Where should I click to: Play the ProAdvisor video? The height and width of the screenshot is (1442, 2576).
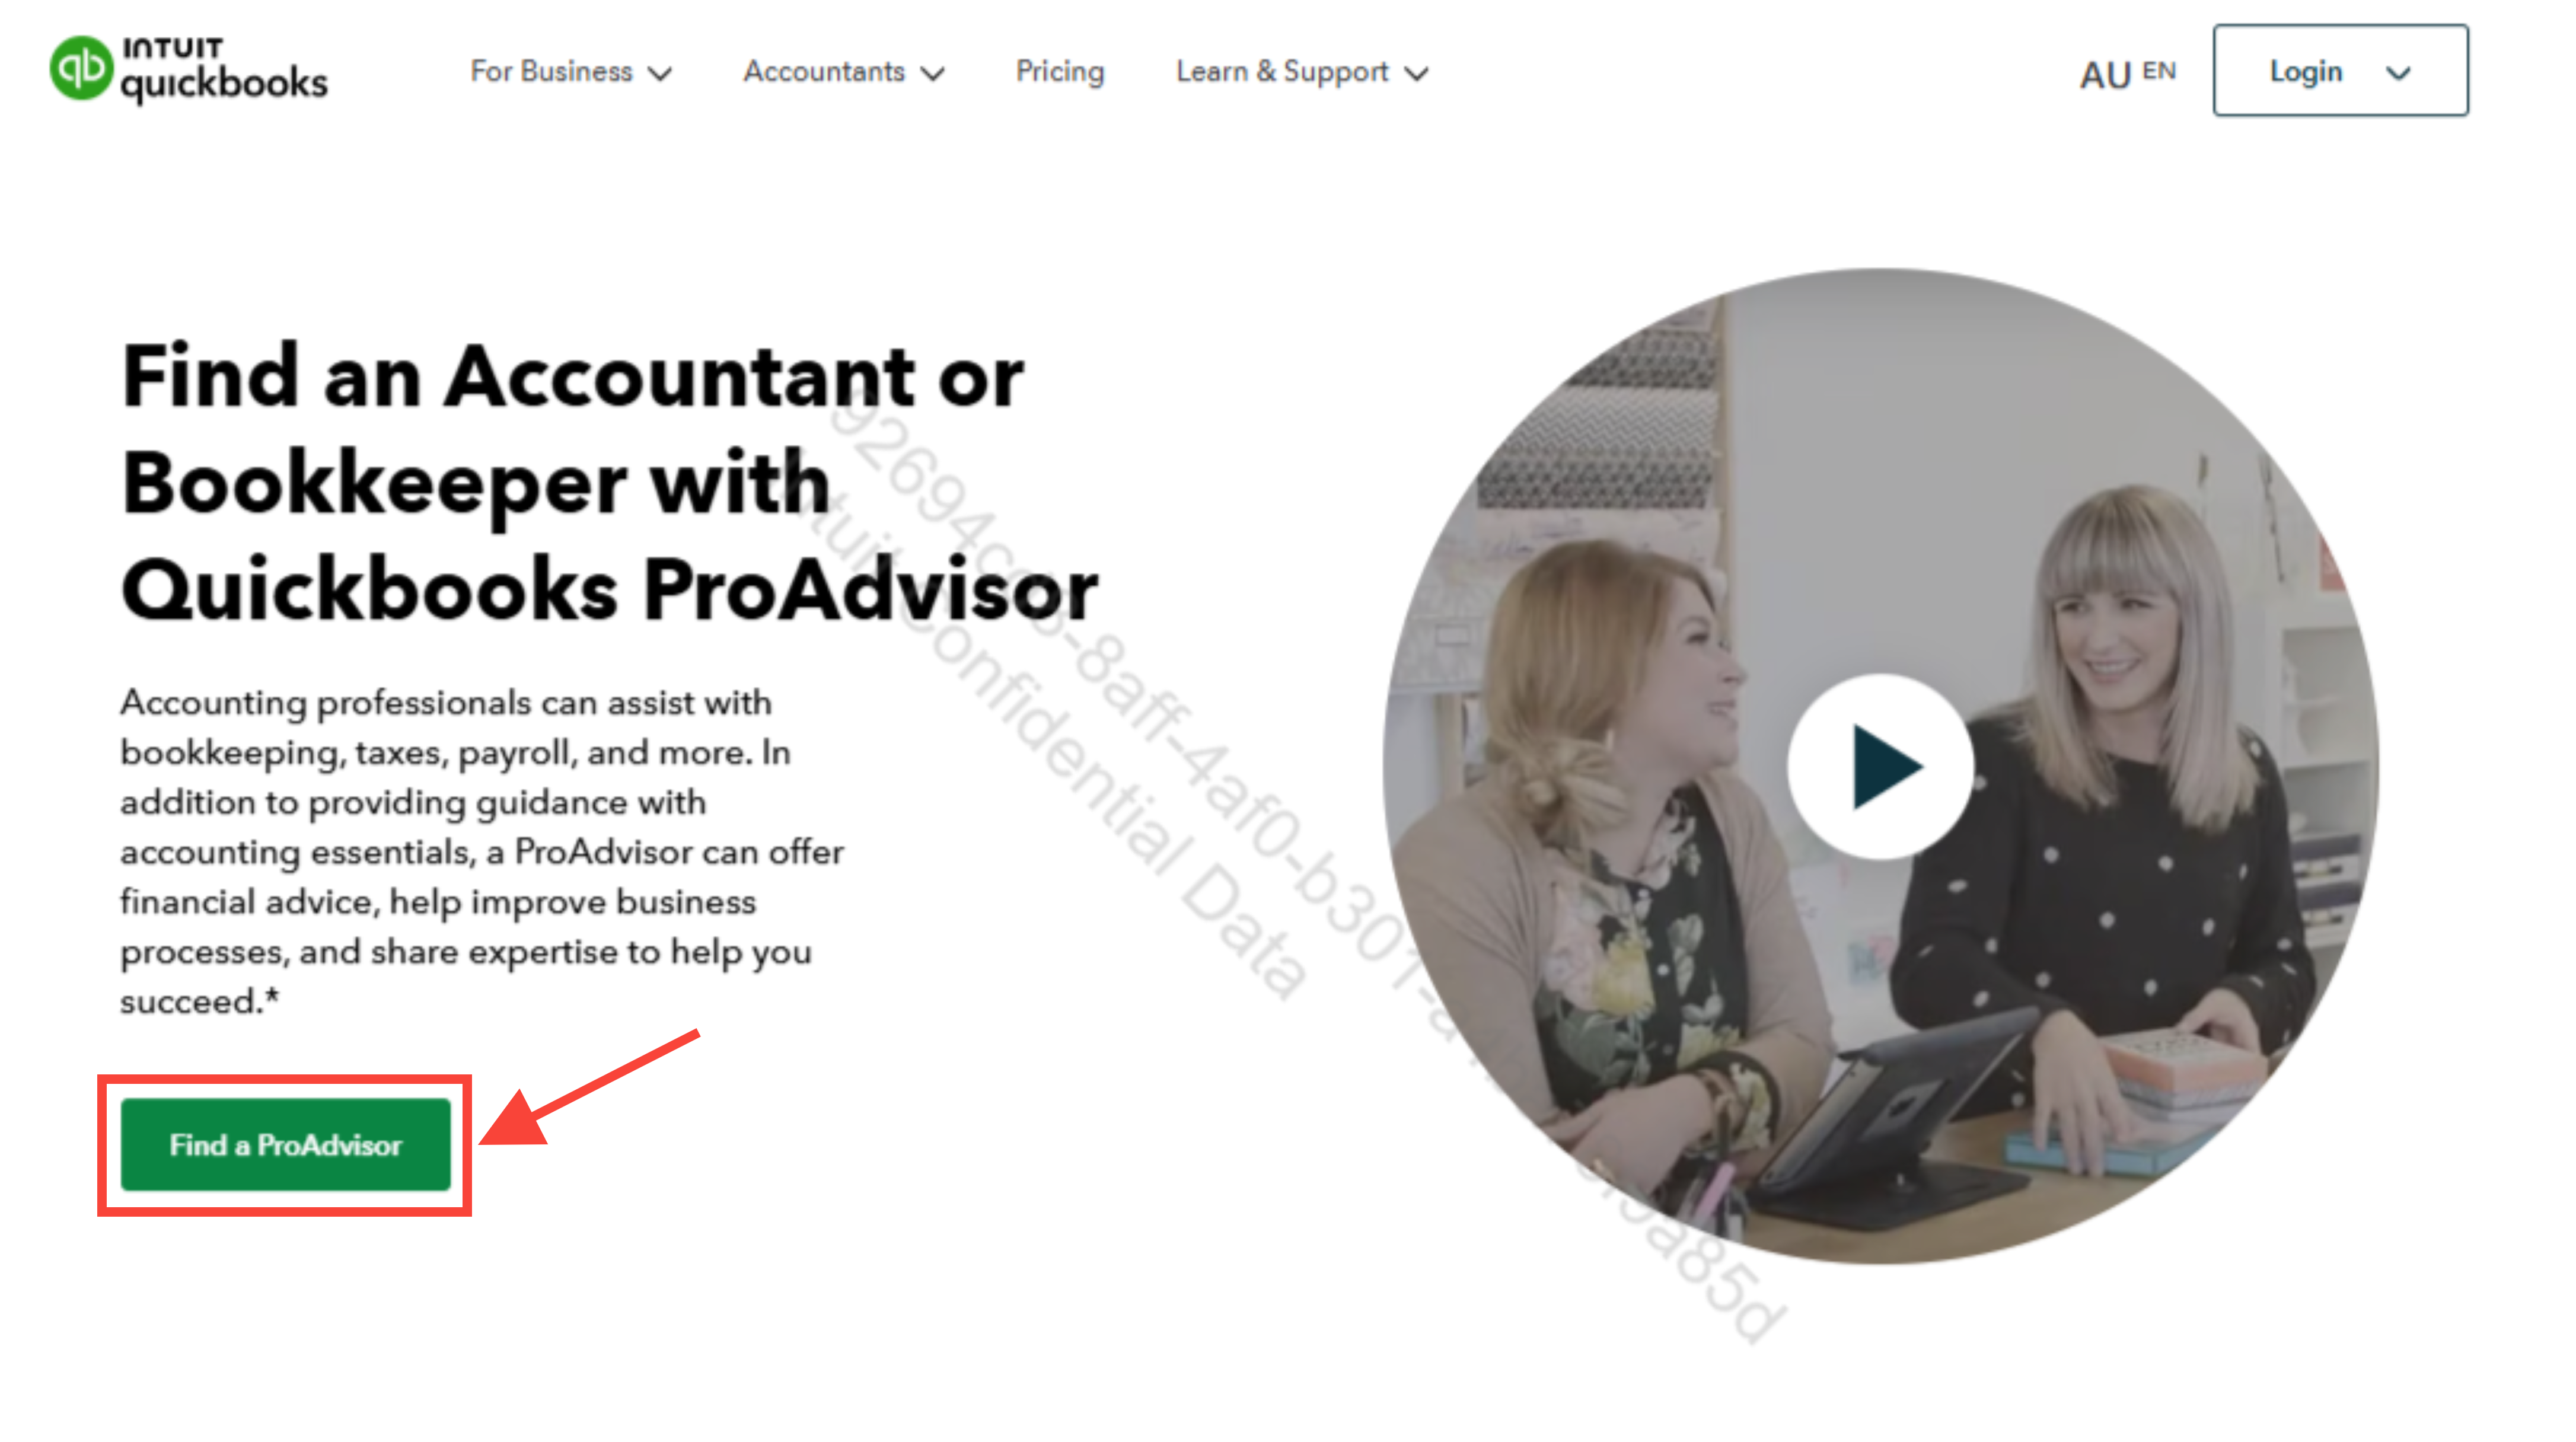pyautogui.click(x=1880, y=766)
